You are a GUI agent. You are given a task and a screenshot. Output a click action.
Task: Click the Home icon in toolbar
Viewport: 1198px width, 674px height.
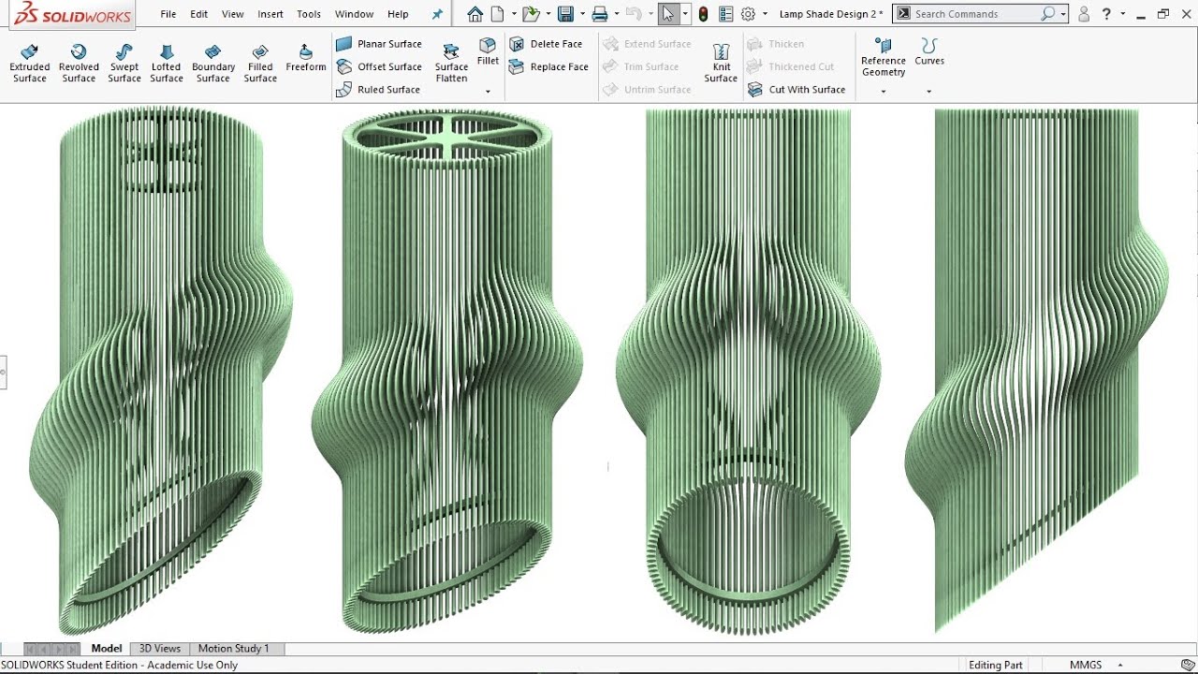(x=475, y=14)
